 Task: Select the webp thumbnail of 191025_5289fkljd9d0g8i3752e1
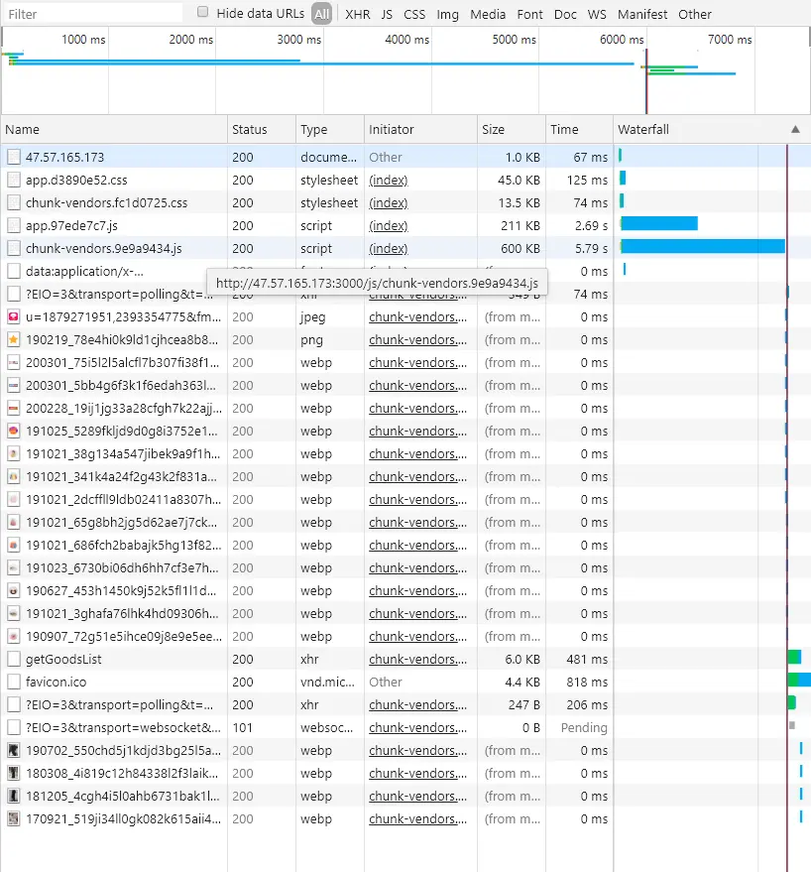13,431
